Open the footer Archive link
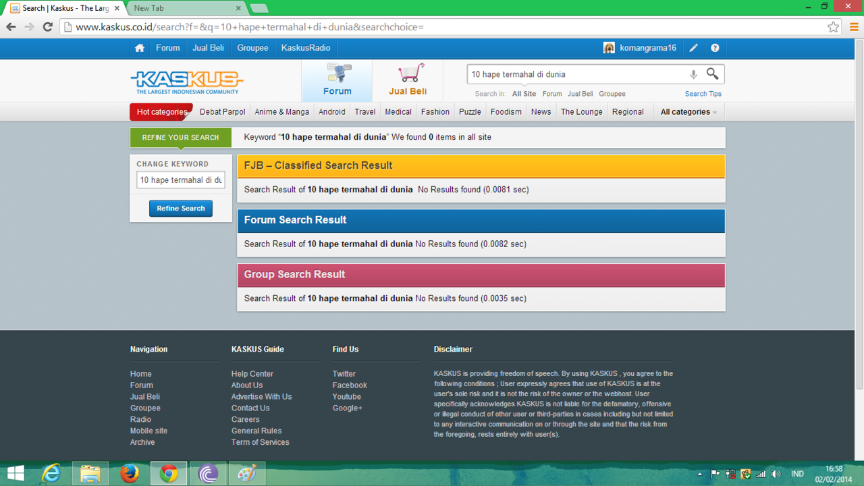Viewport: 864px width, 486px height. (x=142, y=442)
